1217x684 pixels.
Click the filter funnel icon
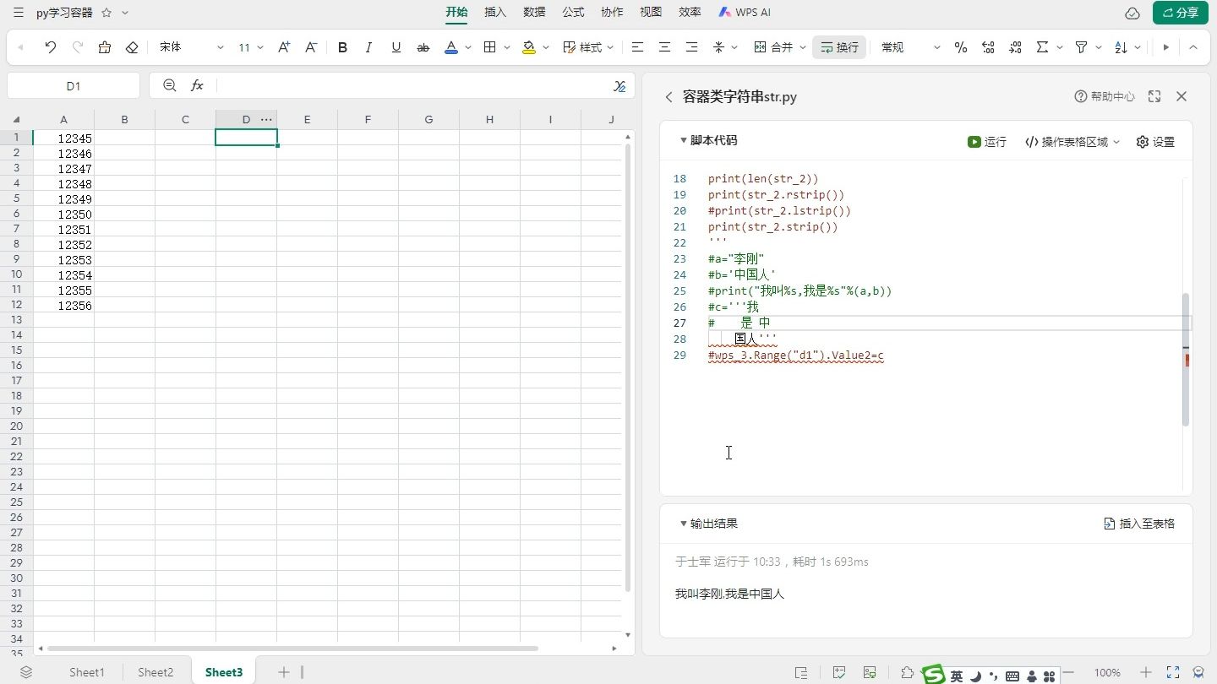pos(1081,47)
